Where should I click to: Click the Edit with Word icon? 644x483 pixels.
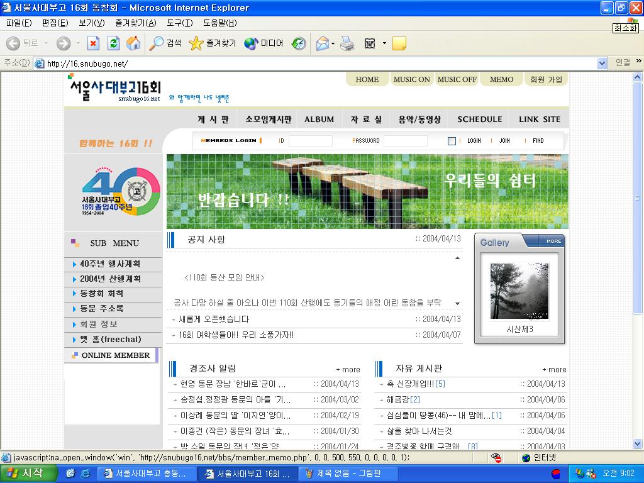click(x=370, y=43)
